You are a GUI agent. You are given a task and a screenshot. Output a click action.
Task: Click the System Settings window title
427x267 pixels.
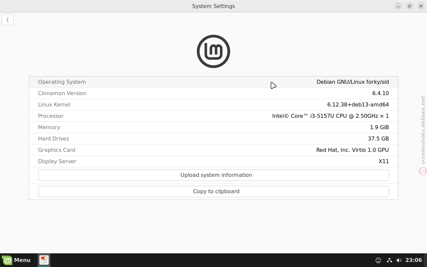pos(213,6)
